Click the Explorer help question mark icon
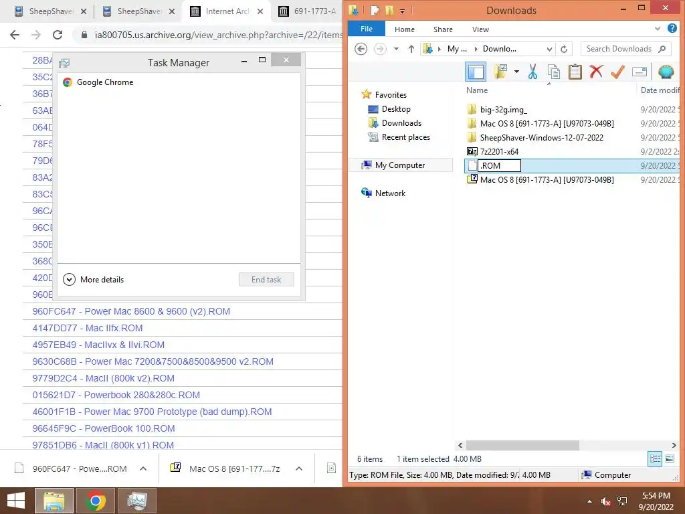This screenshot has height=514, width=685. 672,28
